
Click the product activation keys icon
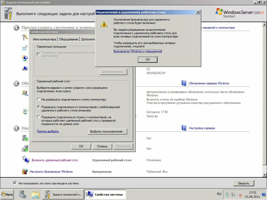[25, 37]
